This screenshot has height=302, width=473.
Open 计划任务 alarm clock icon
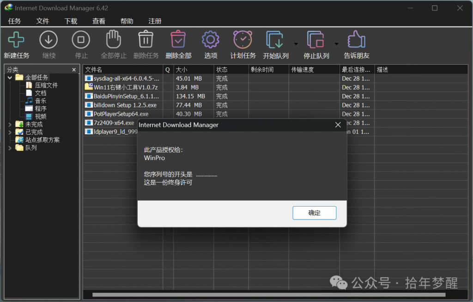coord(243,40)
